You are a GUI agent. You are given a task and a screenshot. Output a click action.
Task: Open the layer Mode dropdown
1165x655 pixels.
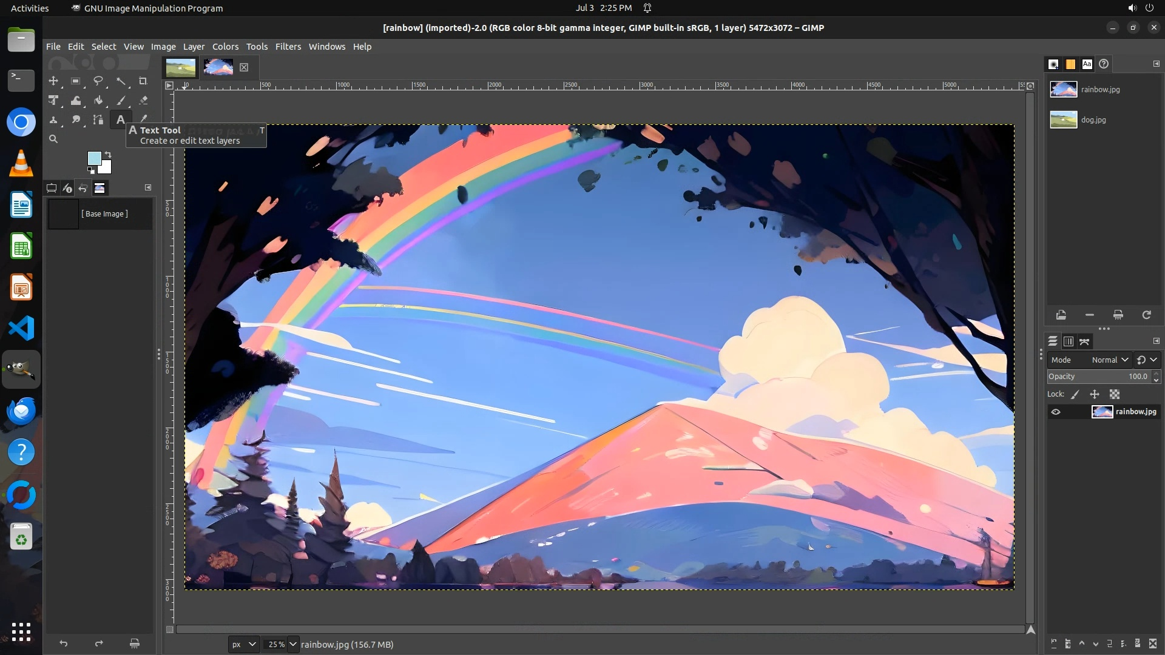(x=1109, y=360)
